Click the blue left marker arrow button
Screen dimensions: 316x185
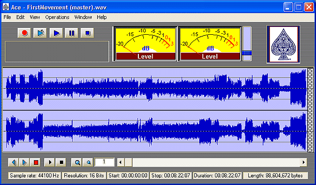tap(14, 162)
